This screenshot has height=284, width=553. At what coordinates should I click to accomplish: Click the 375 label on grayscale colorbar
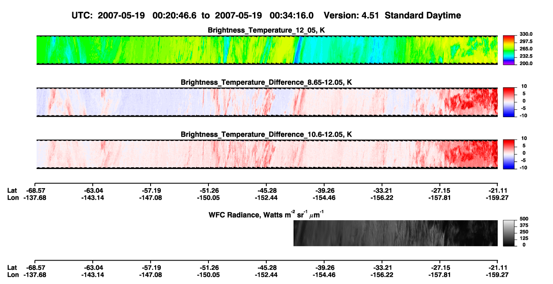point(524,225)
